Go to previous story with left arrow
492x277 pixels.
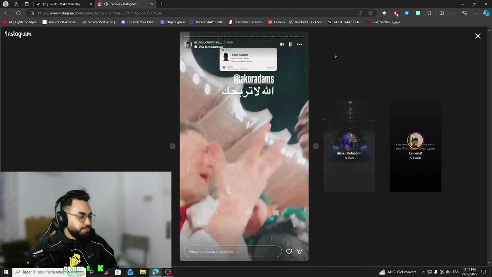click(x=173, y=146)
